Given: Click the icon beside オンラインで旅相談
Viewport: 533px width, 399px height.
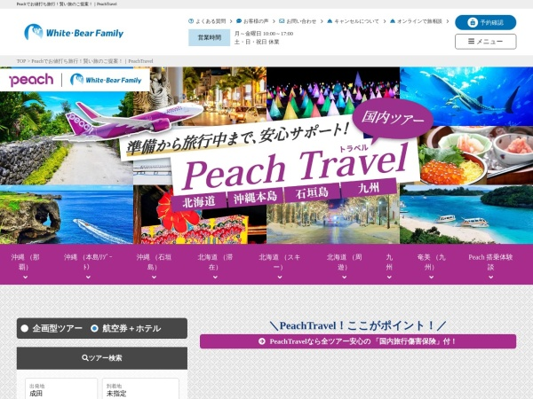Looking at the screenshot, I should coord(393,21).
